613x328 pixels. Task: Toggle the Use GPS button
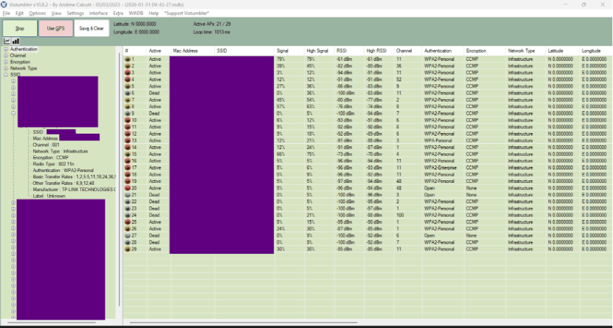[x=56, y=28]
